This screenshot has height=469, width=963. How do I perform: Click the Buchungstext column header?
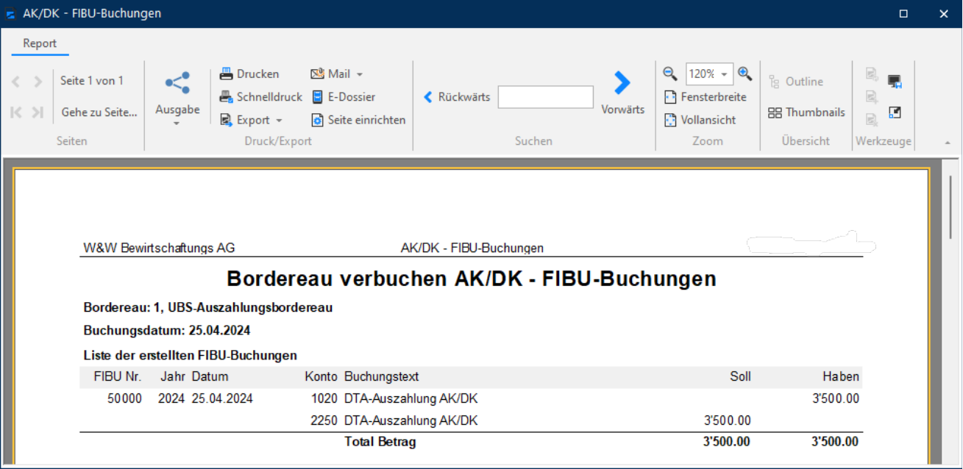(x=381, y=376)
